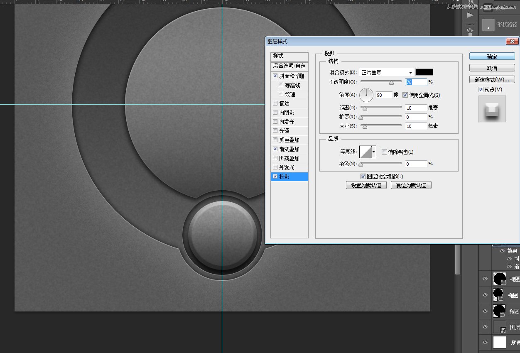Enable the 消除锯齿 anti-alias checkbox
520x353 pixels.
click(384, 152)
